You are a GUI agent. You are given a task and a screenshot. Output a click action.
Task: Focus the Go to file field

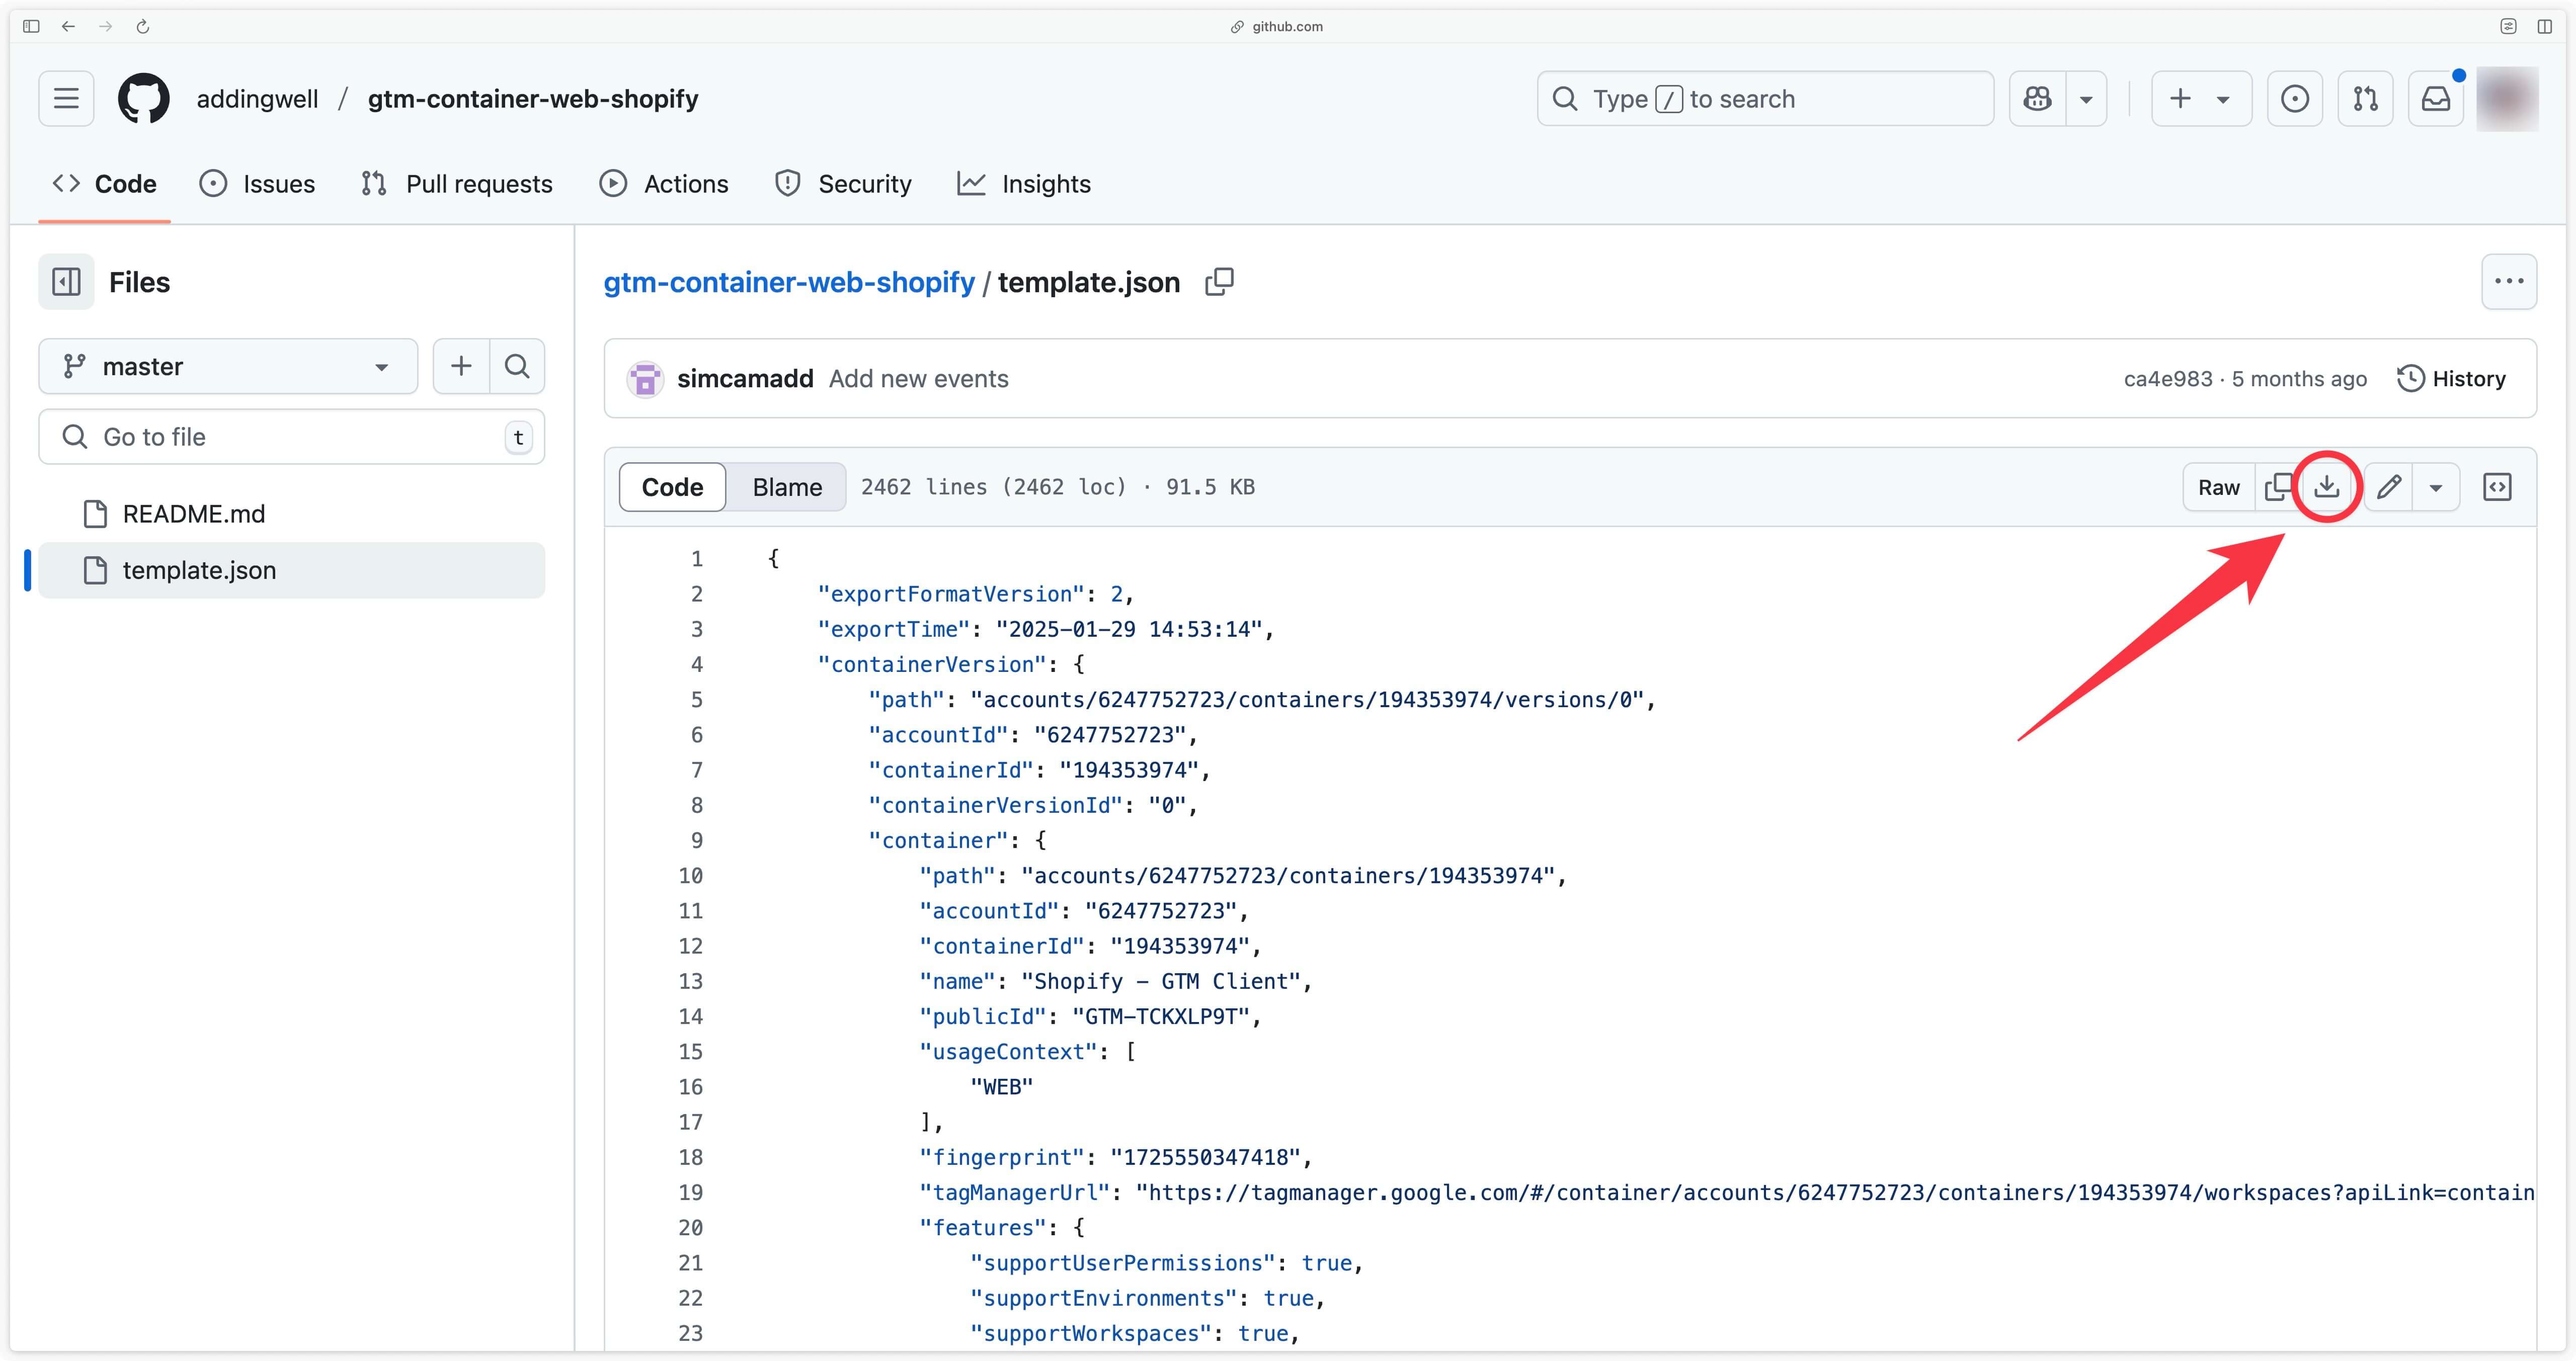click(x=292, y=437)
